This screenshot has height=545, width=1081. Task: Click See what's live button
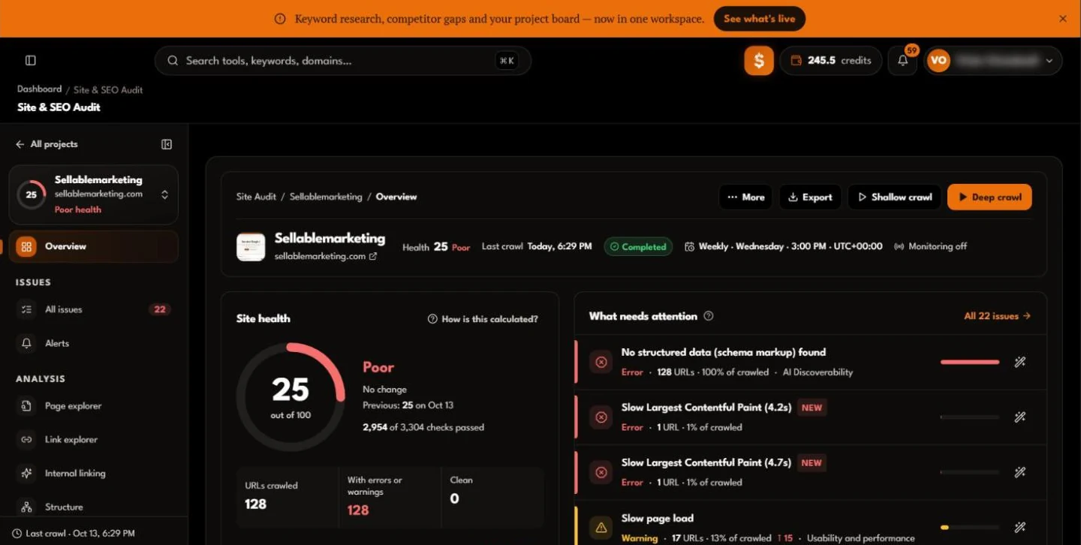point(759,19)
